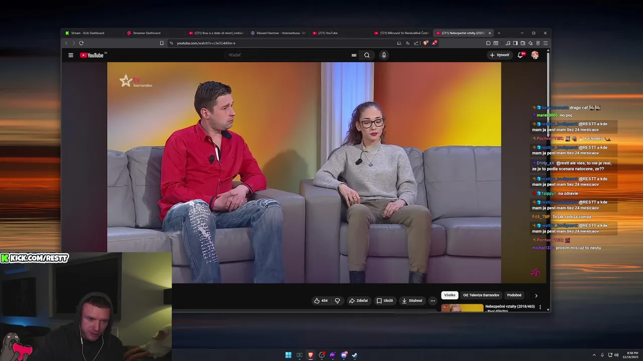Viewport: 643px width, 361px height.
Task: Toggle the browser sidebar panel
Action: [x=515, y=43]
